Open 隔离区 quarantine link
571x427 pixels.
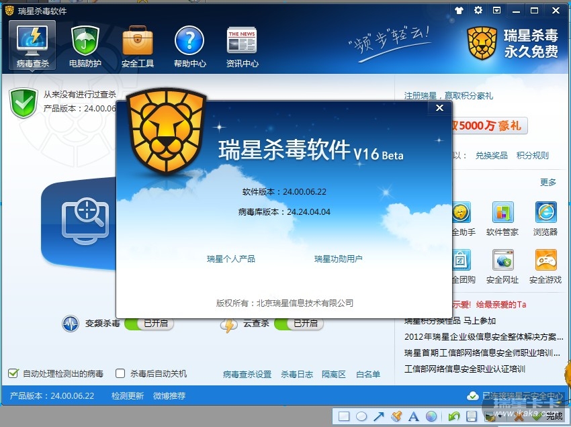click(x=334, y=374)
